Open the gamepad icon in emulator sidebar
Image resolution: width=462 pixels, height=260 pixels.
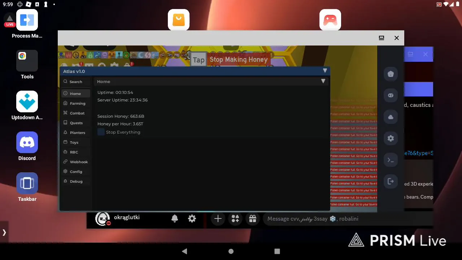pos(391,95)
